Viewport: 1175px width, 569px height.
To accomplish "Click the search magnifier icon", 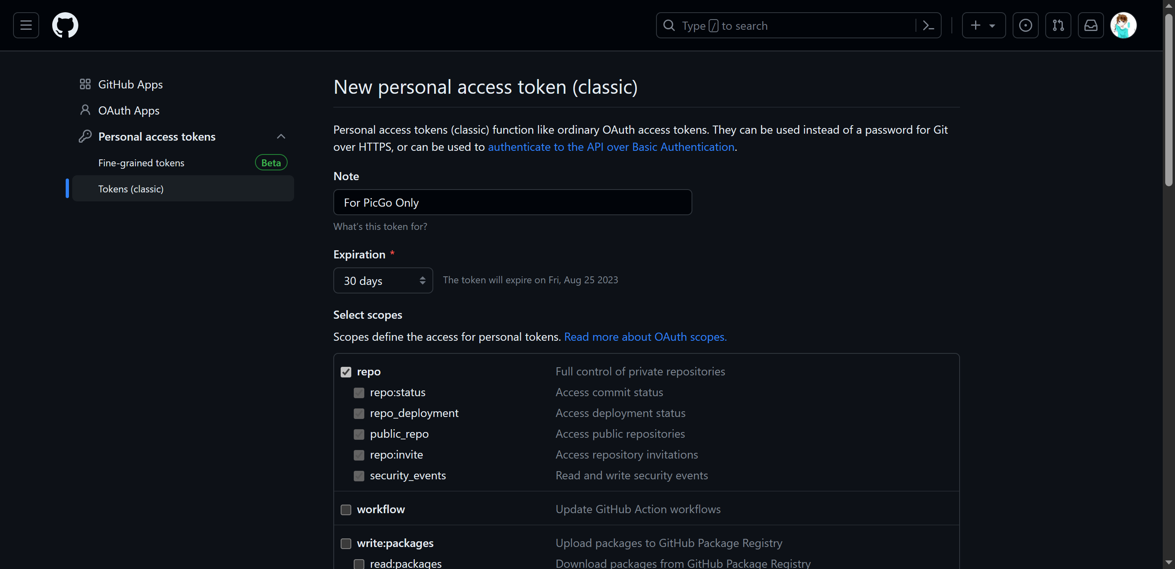I will click(x=669, y=26).
